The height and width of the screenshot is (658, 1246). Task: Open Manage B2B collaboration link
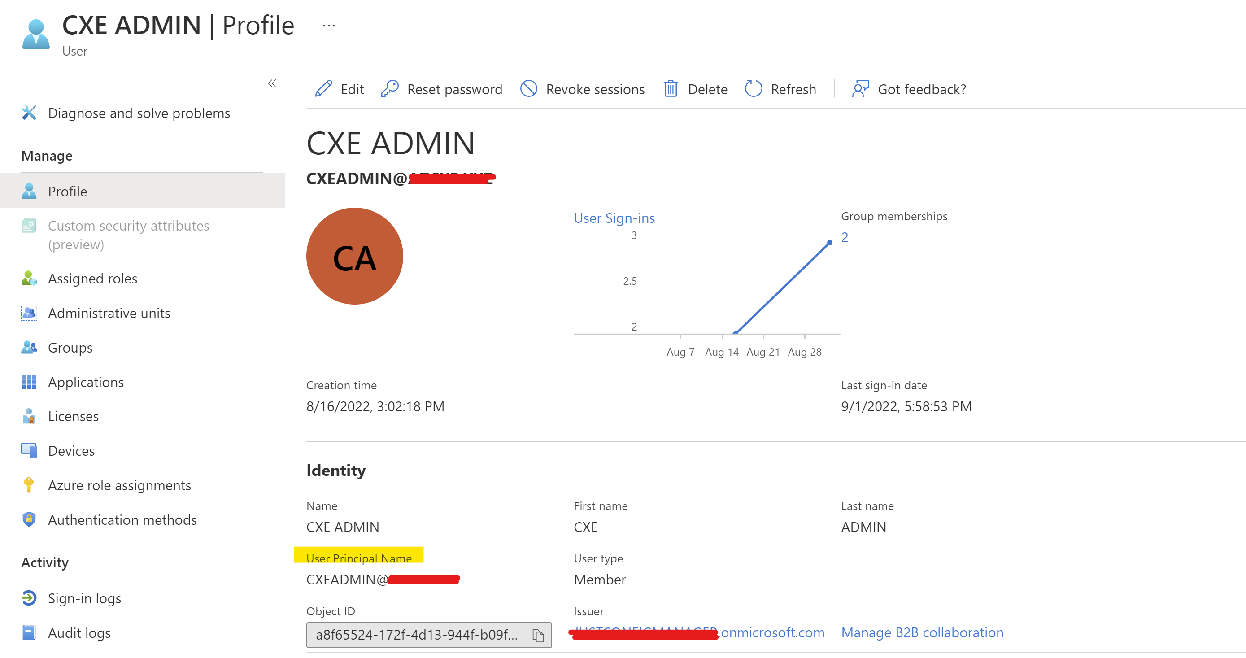point(922,632)
